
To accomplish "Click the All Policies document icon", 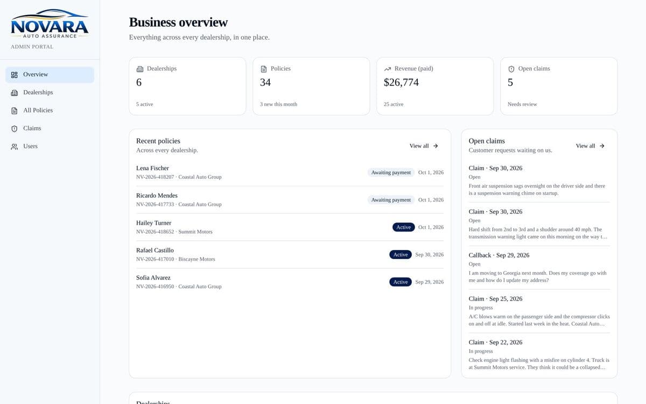I will point(15,110).
